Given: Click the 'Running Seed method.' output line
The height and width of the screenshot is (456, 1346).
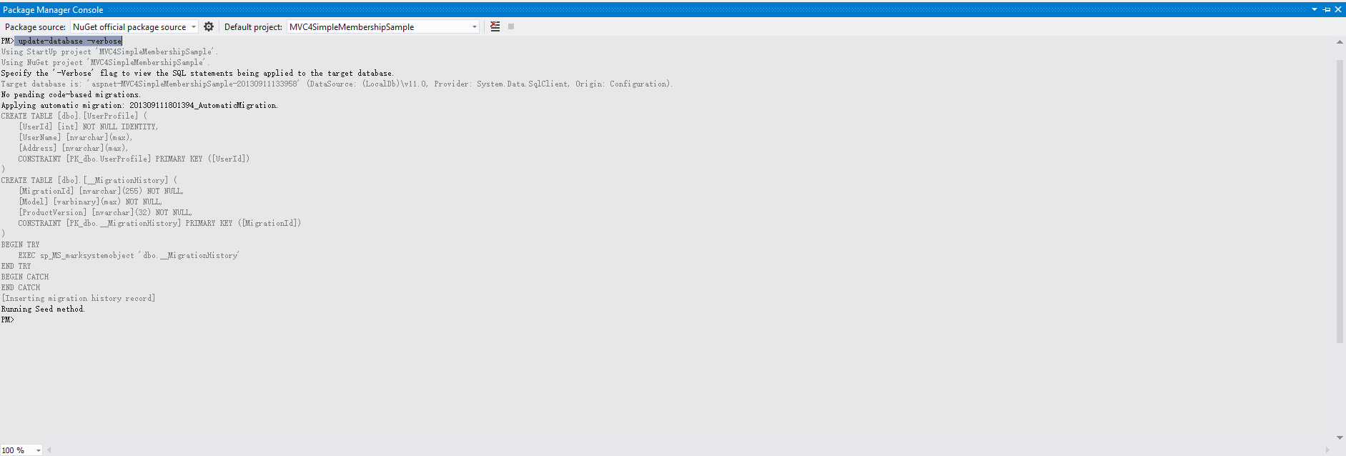Looking at the screenshot, I should coord(43,309).
